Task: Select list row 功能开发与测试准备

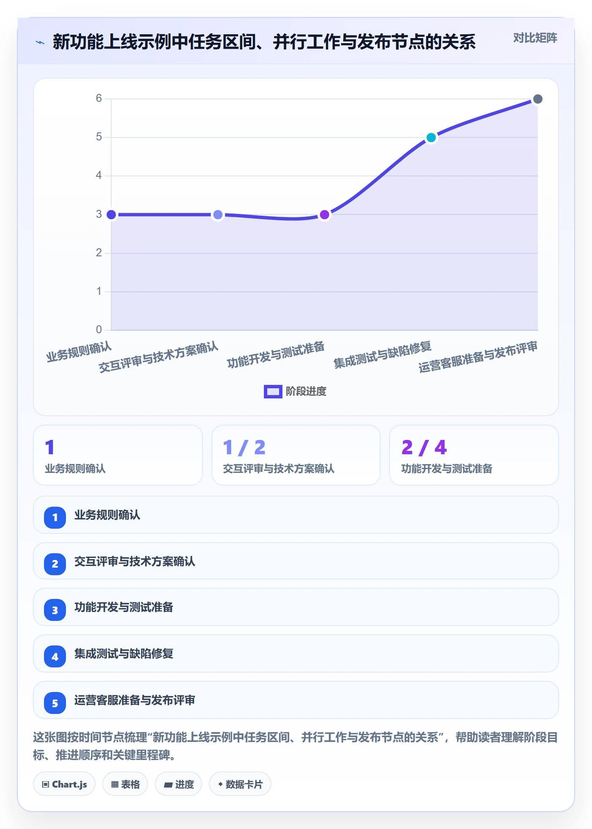Action: (x=296, y=607)
